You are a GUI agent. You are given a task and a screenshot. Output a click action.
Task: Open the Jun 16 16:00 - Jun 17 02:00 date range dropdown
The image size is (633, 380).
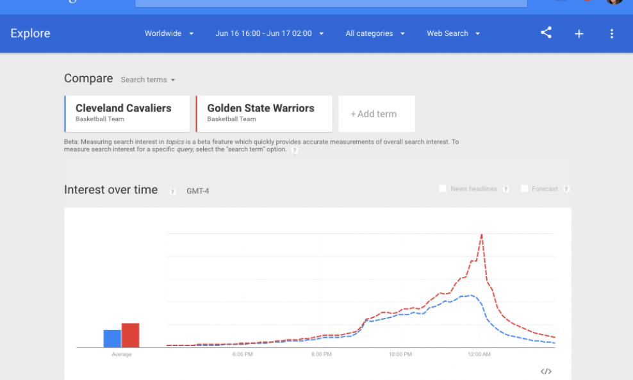point(269,33)
